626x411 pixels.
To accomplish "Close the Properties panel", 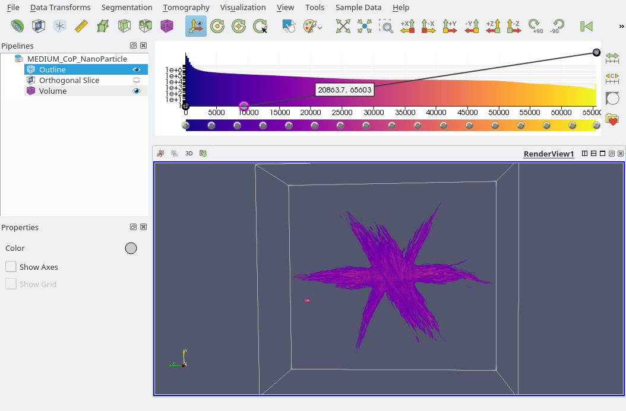I will click(143, 227).
